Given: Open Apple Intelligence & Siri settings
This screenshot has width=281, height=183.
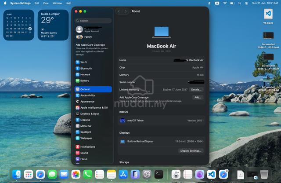Looking at the screenshot, I should [x=93, y=108].
